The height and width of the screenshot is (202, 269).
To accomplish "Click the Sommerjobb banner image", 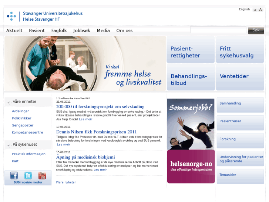I will pos(191,124).
